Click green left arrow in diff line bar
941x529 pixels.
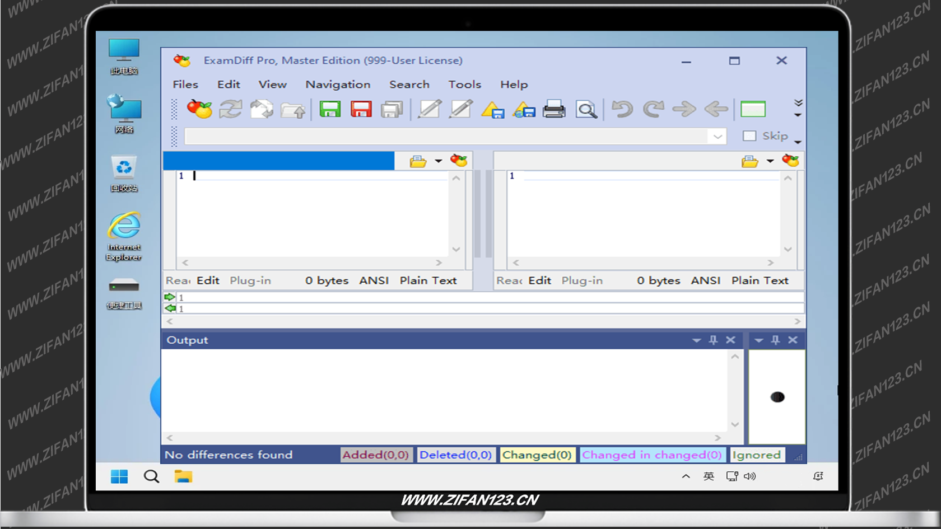[x=170, y=308]
